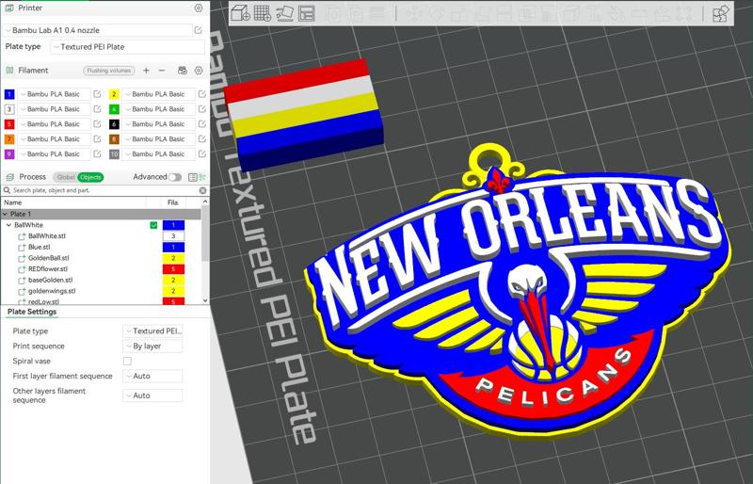Clear the object search box
The width and height of the screenshot is (753, 484).
coord(202,190)
